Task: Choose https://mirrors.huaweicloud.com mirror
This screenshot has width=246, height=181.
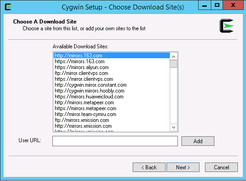Action: (x=111, y=97)
